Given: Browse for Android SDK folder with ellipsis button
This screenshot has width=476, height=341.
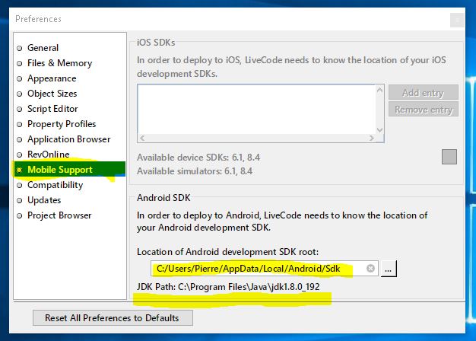Looking at the screenshot, I should click(389, 269).
